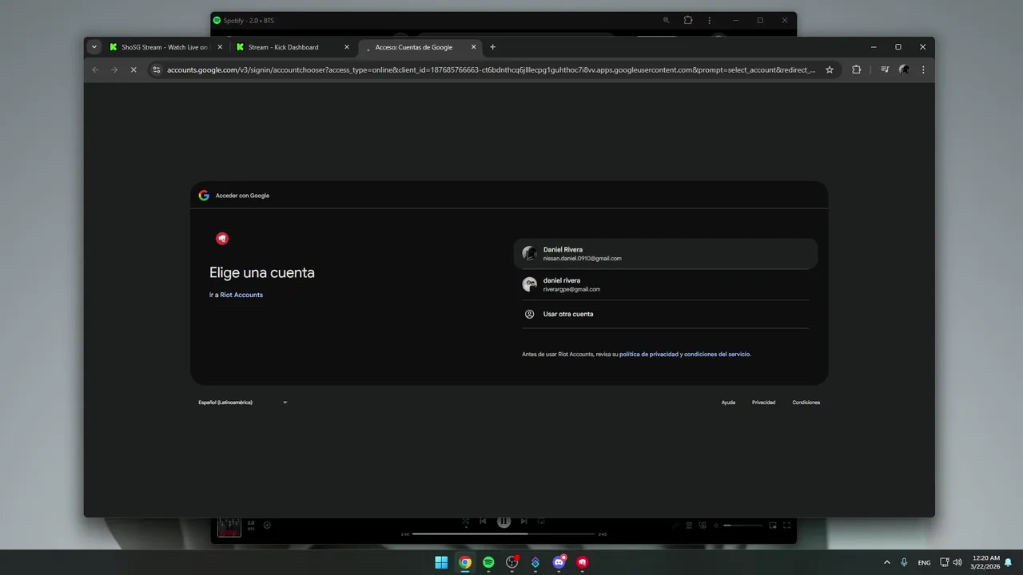1023x575 pixels.
Task: Click the Spotify window zoom icon
Action: (x=666, y=20)
